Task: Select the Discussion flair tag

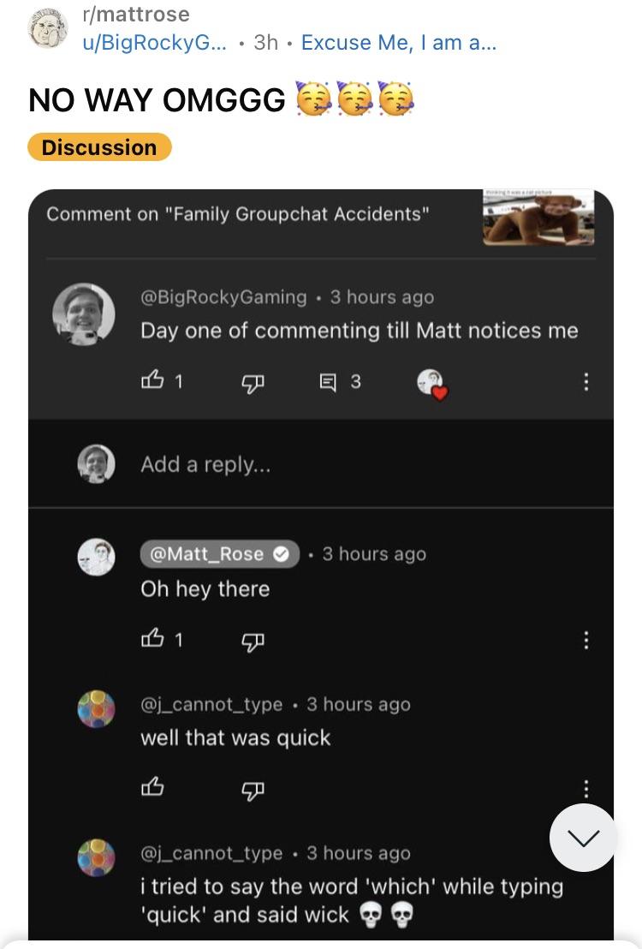Action: point(99,147)
